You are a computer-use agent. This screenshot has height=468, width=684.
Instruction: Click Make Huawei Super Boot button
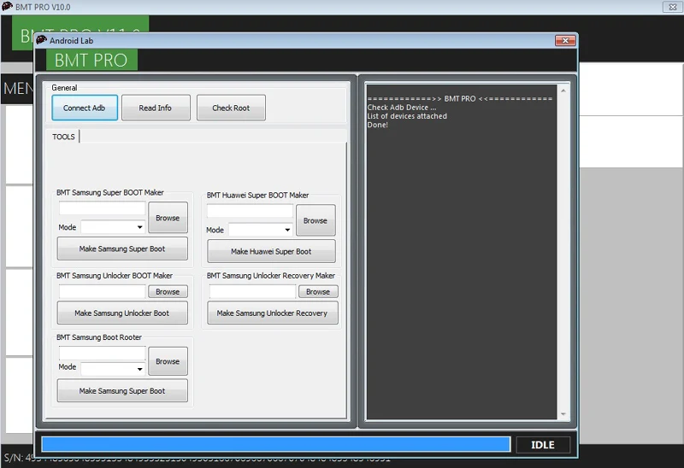tap(271, 251)
